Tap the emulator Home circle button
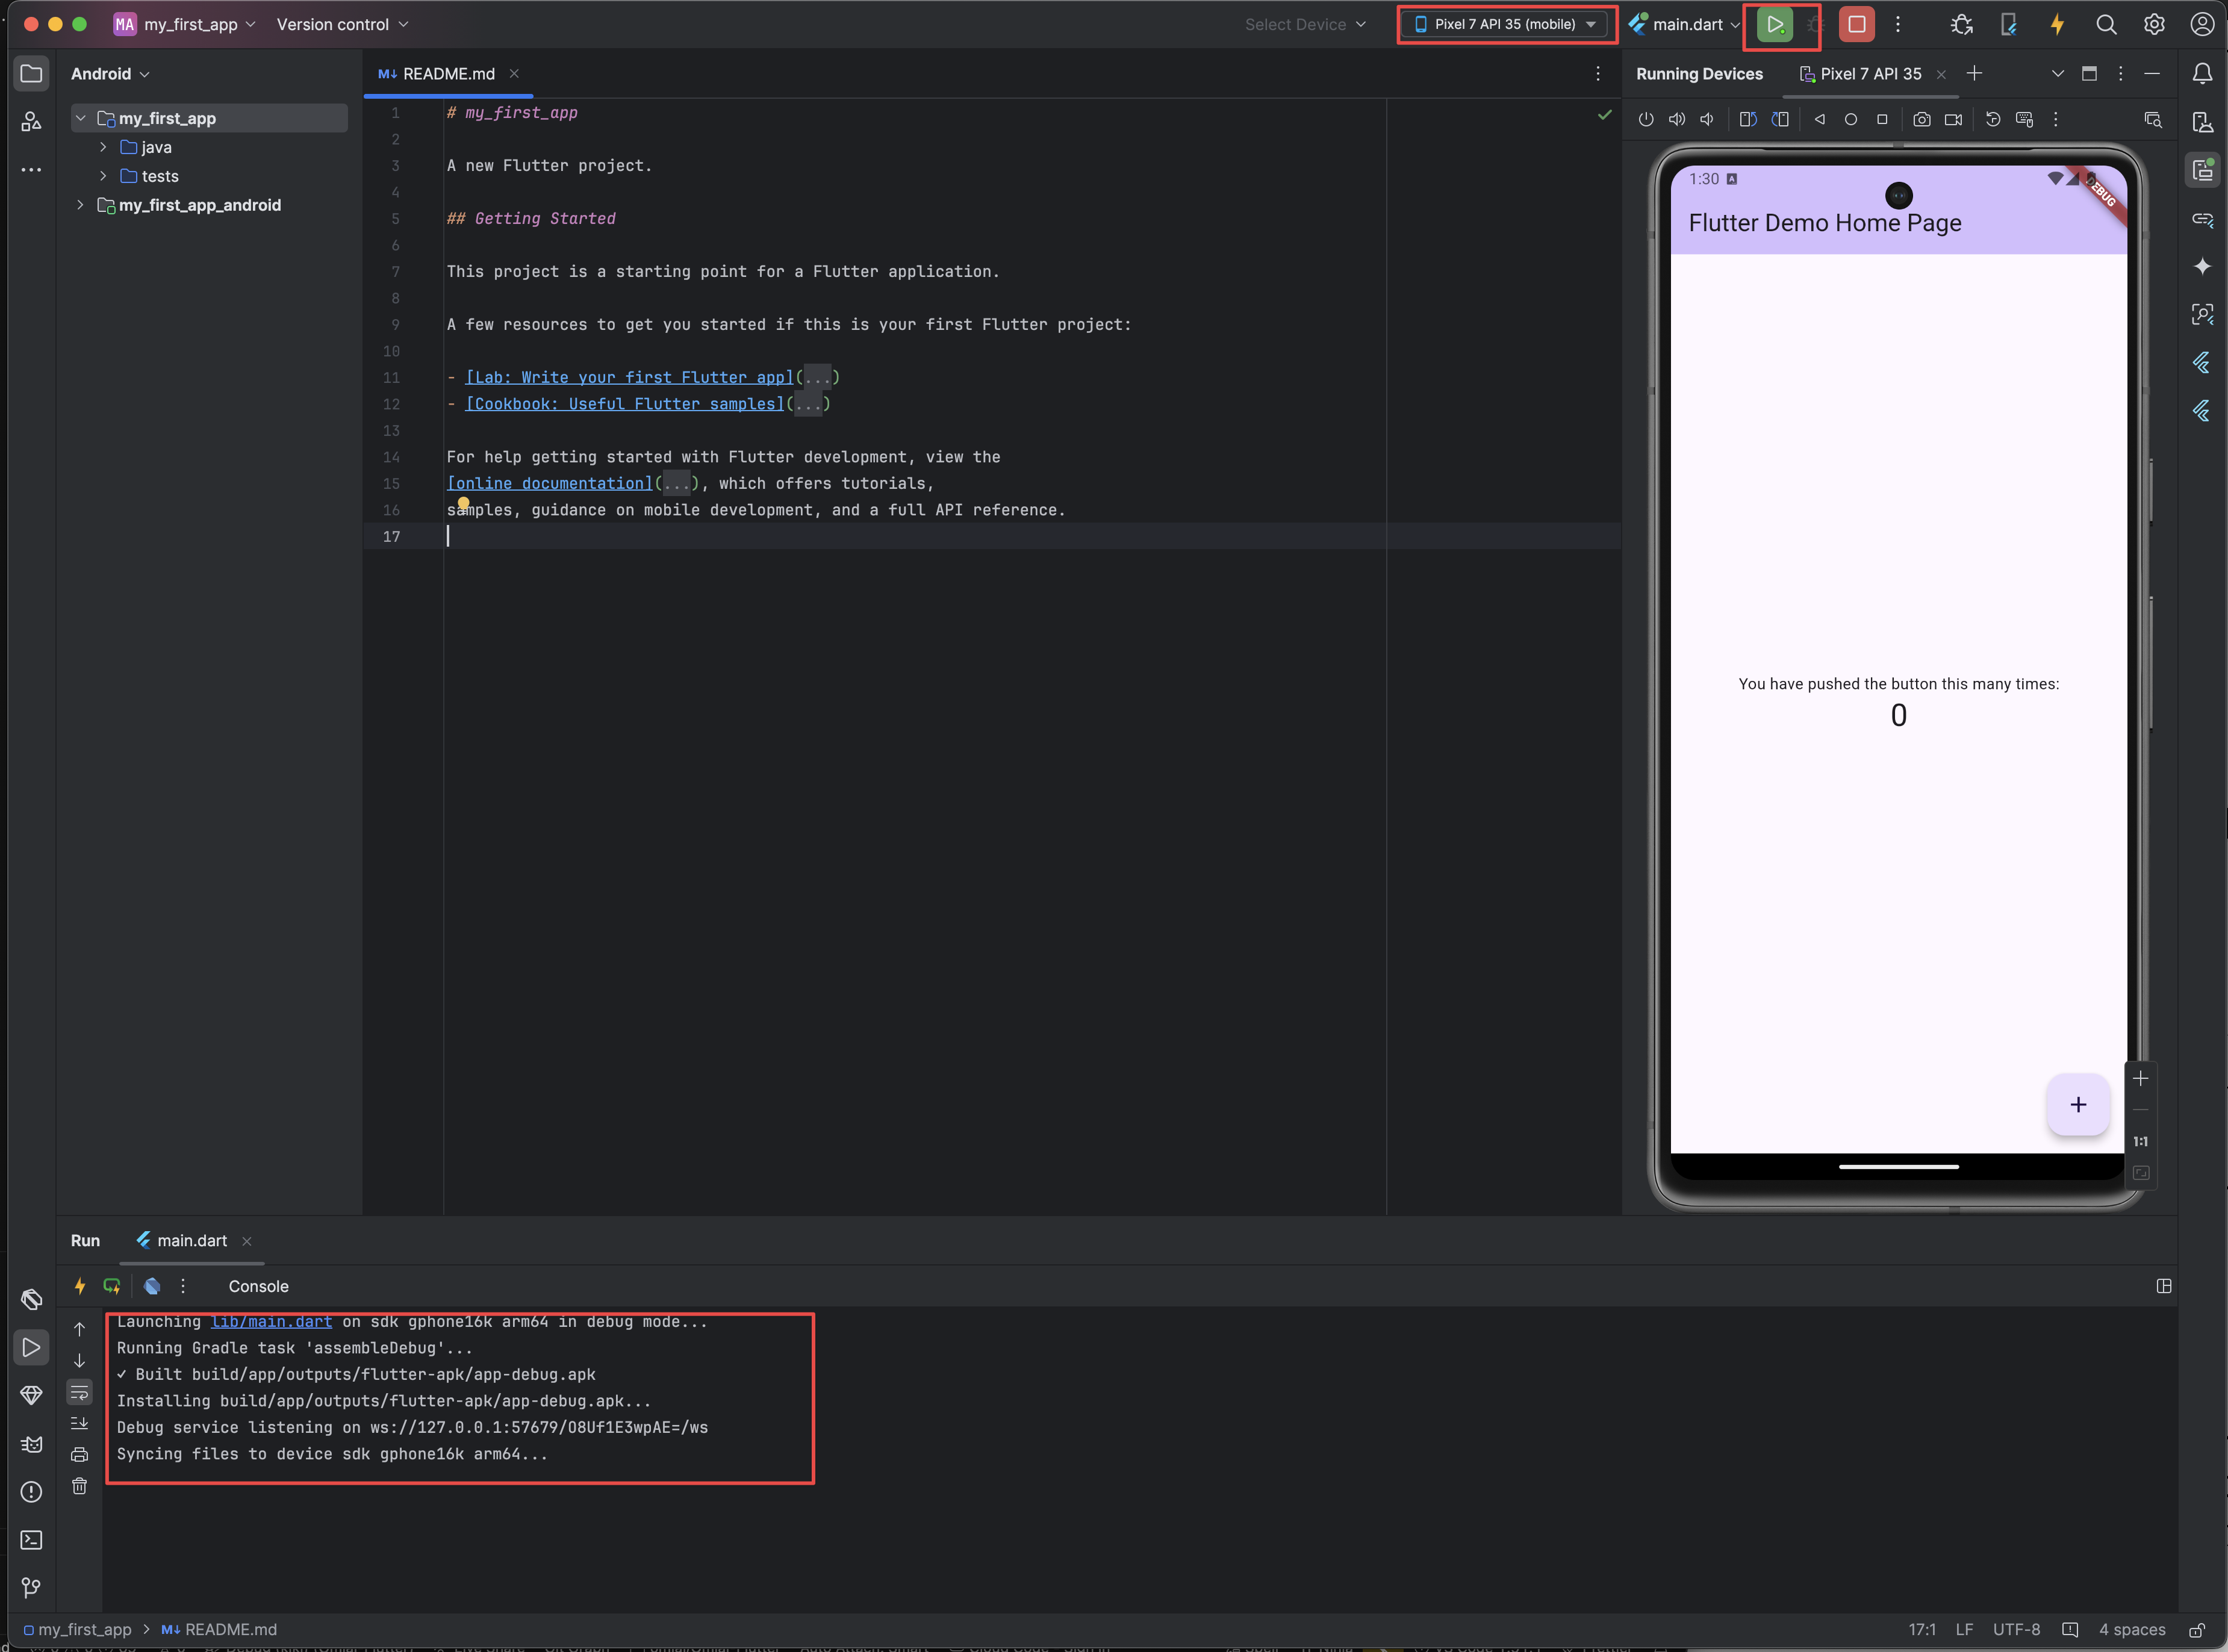The height and width of the screenshot is (1652, 2228). point(1851,119)
